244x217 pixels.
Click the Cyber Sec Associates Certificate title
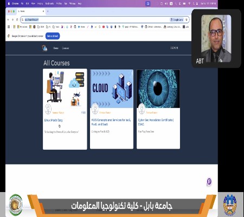(156, 122)
